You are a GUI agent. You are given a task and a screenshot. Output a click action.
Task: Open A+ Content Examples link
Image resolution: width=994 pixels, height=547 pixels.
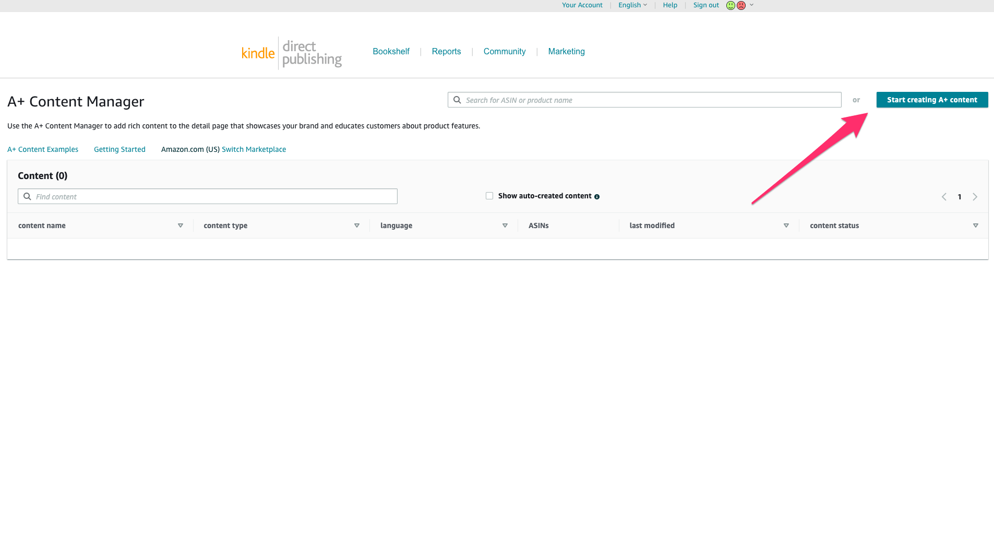[43, 149]
